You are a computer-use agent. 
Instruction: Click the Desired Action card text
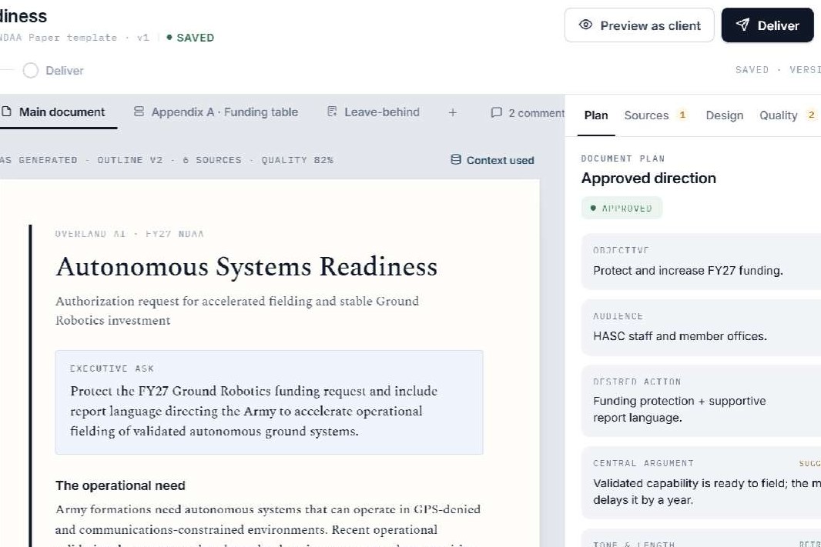point(679,409)
